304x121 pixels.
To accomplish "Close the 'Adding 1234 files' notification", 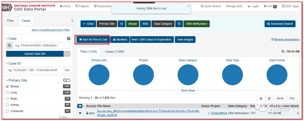I will (188, 6).
